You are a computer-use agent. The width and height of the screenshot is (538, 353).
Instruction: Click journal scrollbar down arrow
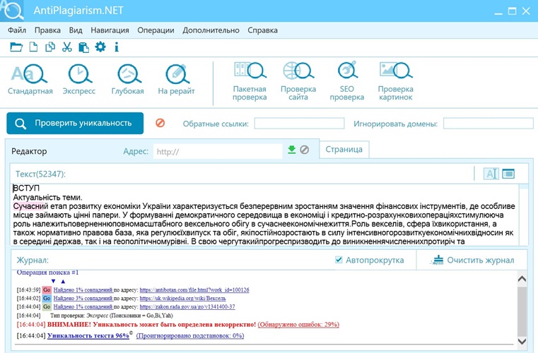(522, 341)
